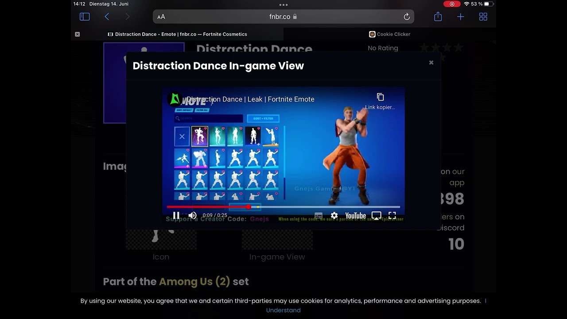Toggle video subtitles

click(318, 216)
